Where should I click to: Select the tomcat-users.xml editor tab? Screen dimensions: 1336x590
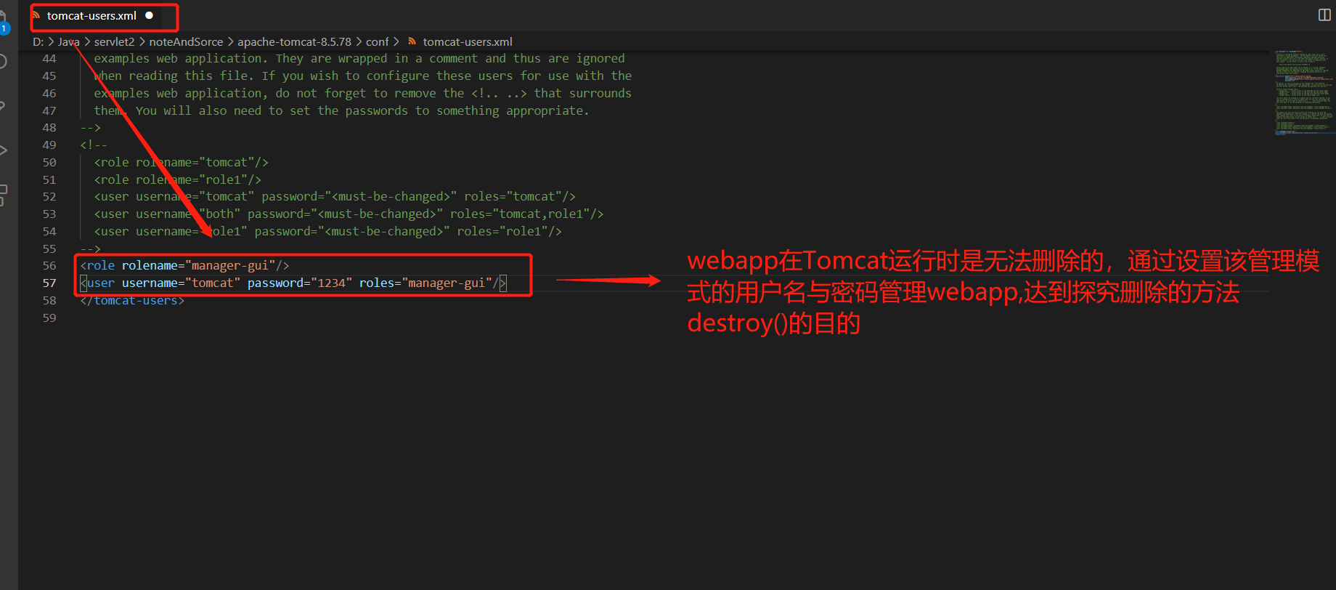[92, 15]
